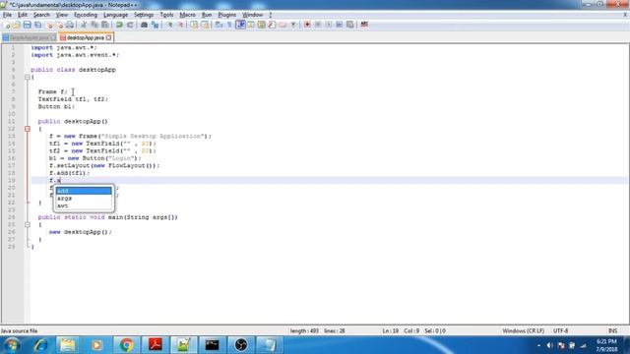
Task: Click the Save All toolbar icon
Action: pos(37,25)
